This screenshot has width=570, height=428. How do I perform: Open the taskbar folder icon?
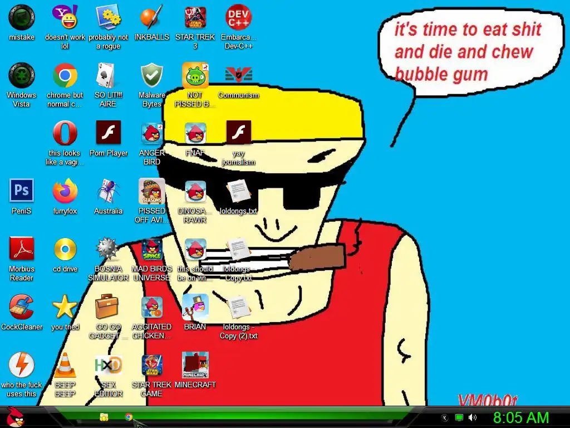(104, 417)
